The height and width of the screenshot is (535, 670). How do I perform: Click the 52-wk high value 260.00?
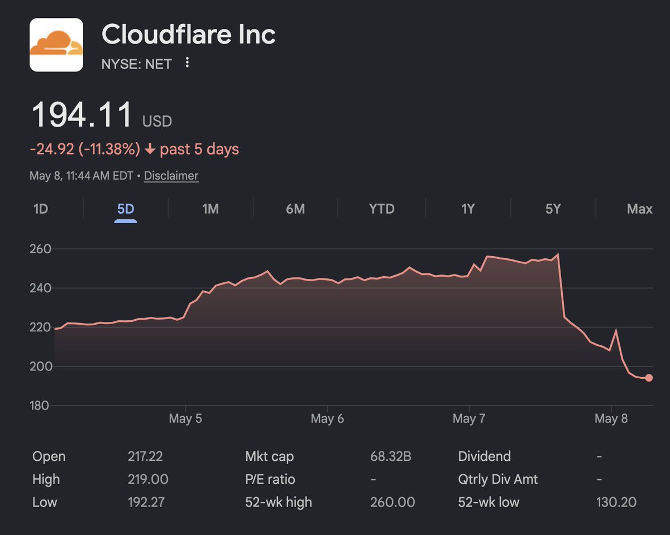pos(393,502)
